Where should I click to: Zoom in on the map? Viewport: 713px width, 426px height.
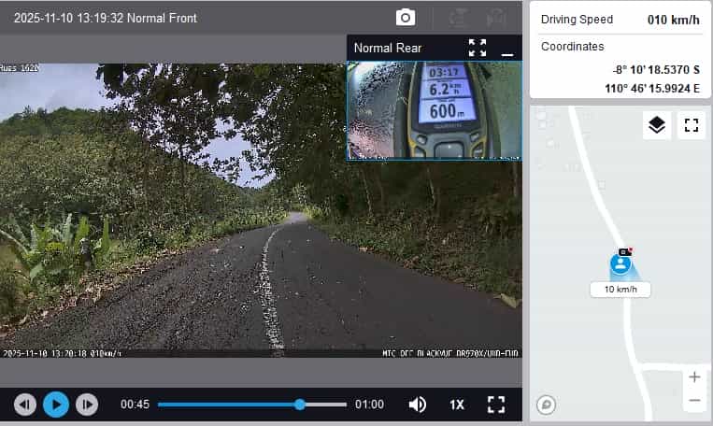[693, 377]
